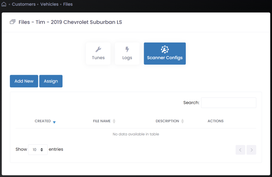Sort by File Name column arrows
The image size is (272, 177).
click(x=114, y=121)
